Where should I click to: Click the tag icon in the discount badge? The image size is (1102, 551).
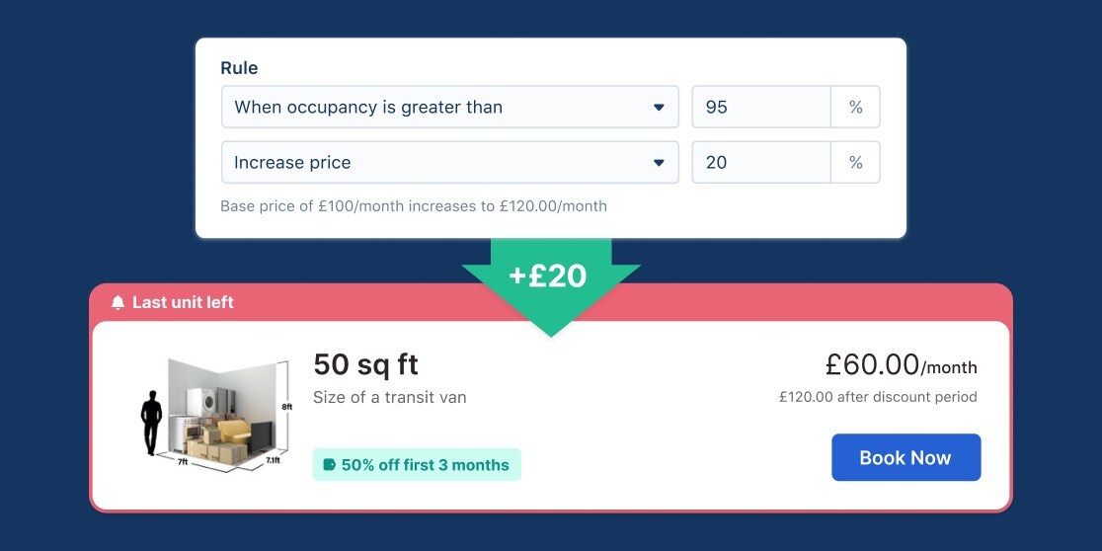click(330, 465)
